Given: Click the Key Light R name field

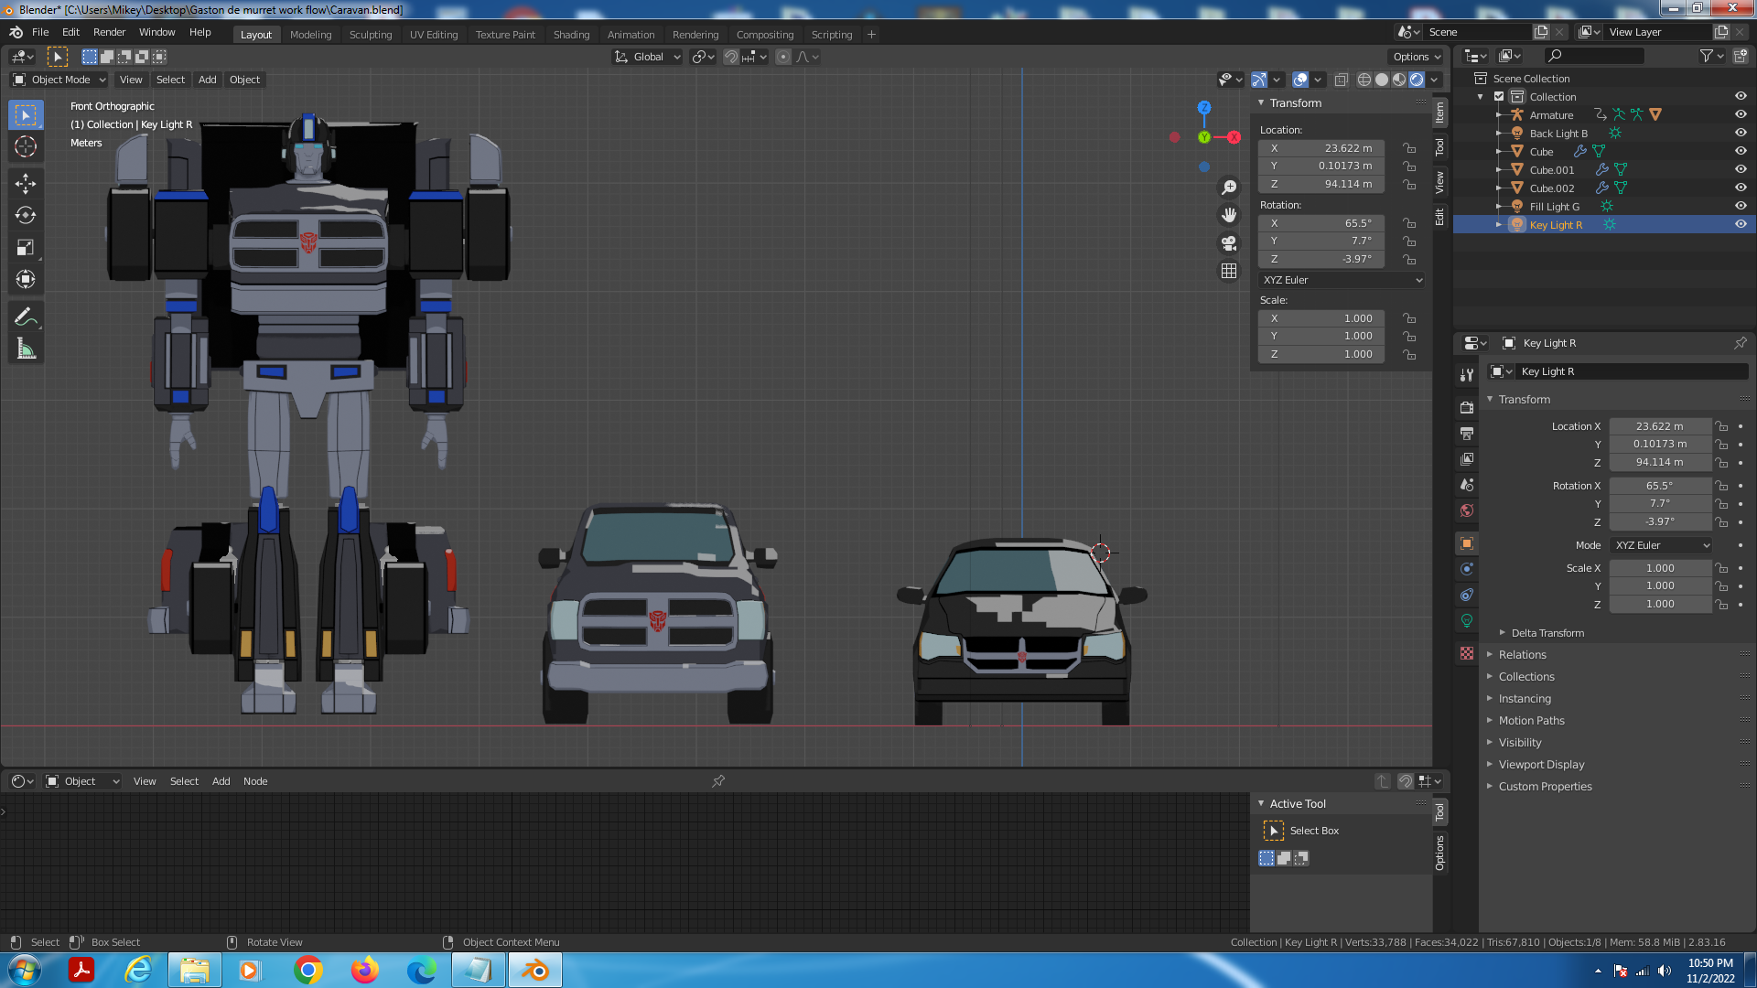Looking at the screenshot, I should click(x=1633, y=371).
